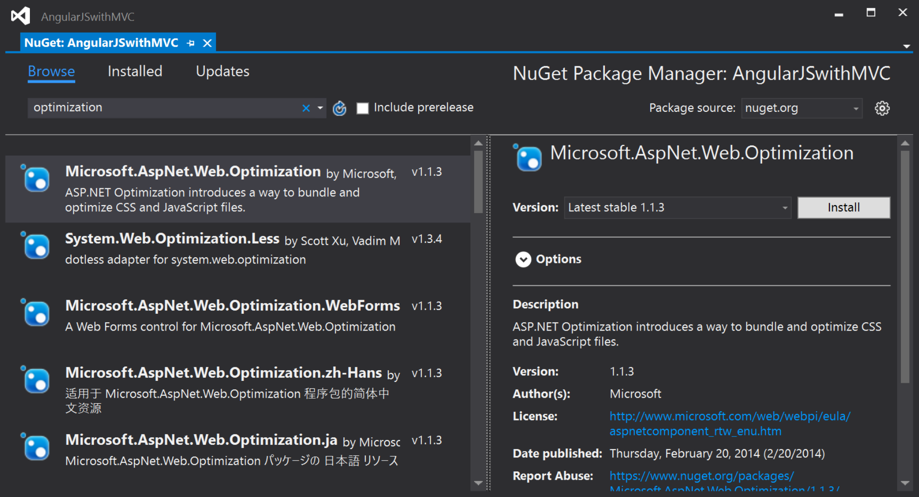Click the package list scrollbar thumb

(x=478, y=182)
